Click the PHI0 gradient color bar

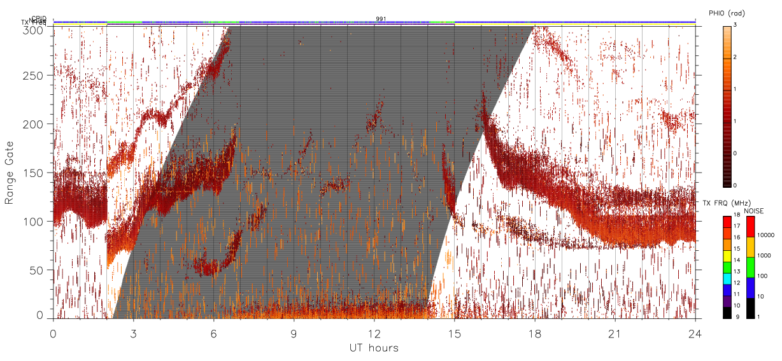(727, 106)
